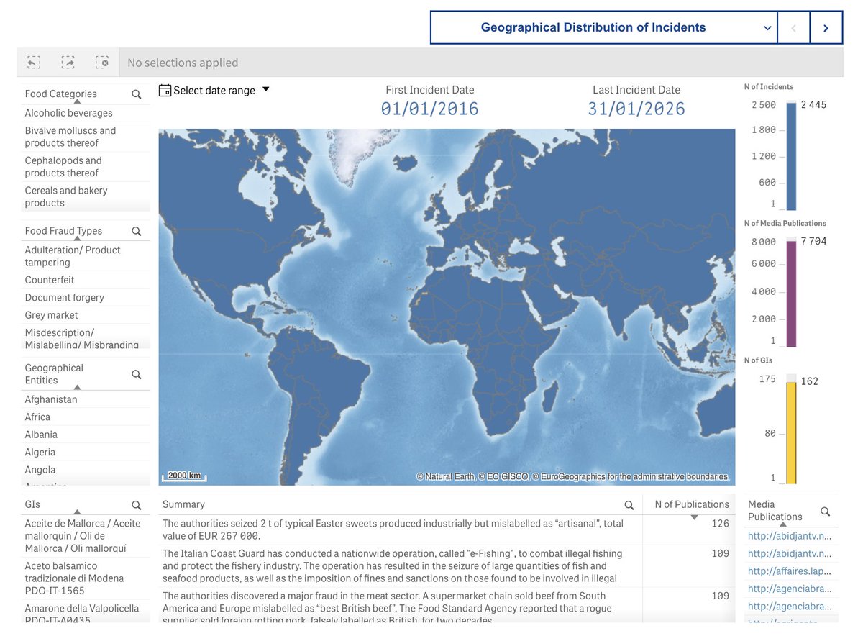The width and height of the screenshot is (863, 636).
Task: Select Africa in Geographical Entities
Action: (x=86, y=417)
